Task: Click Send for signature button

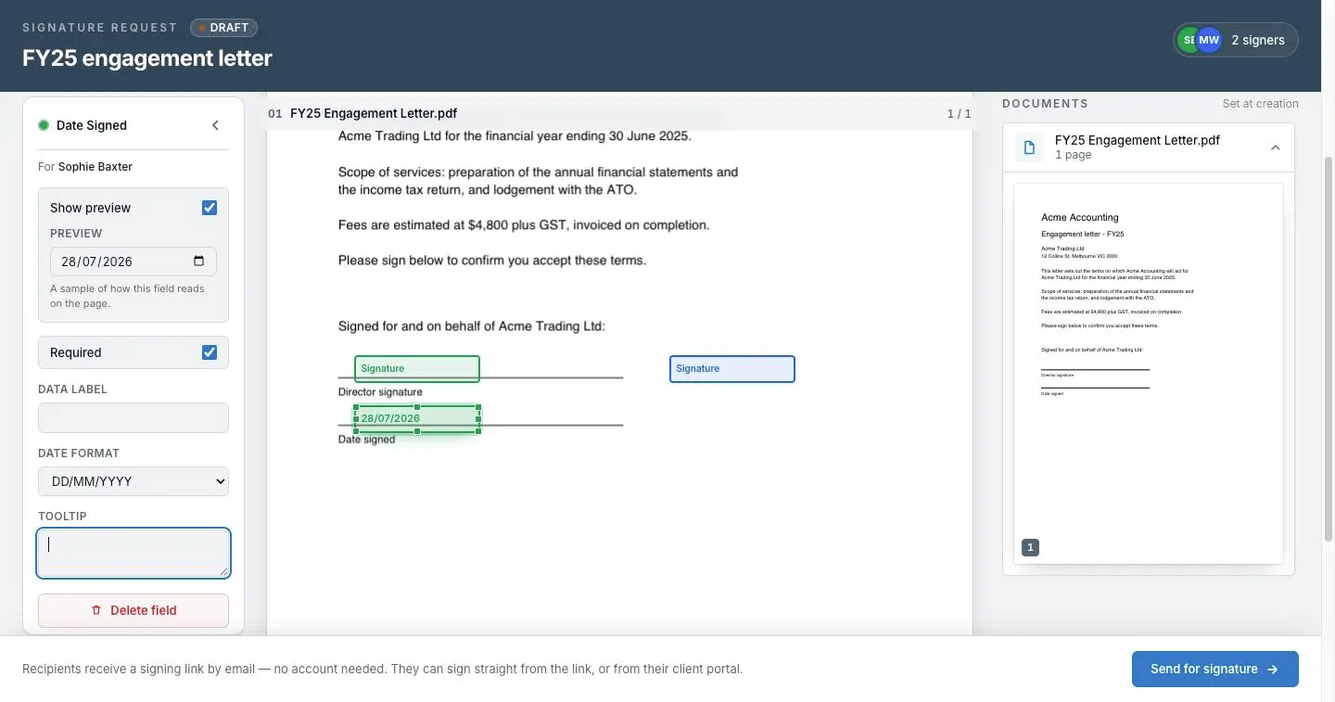Action: point(1214,669)
